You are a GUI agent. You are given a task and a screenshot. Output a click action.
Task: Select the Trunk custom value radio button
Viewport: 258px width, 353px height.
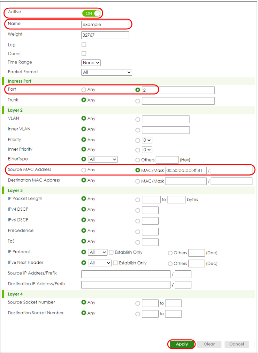138,101
